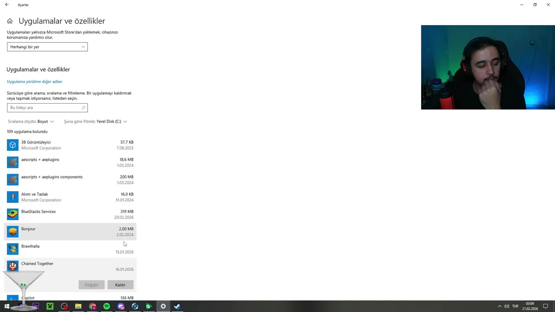Go back using the Ayarlar back arrow

[x=7, y=5]
